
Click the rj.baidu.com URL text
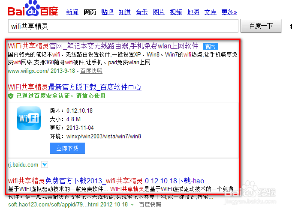pos(23,165)
